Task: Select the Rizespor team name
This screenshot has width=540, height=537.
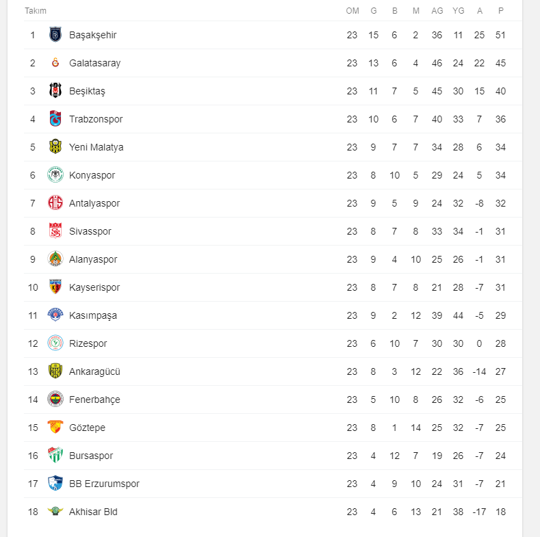Action: 88,343
